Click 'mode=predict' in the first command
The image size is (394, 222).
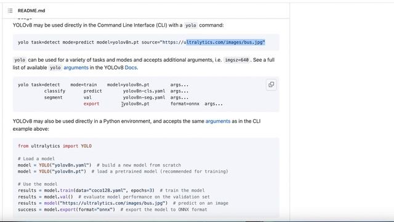(78, 43)
